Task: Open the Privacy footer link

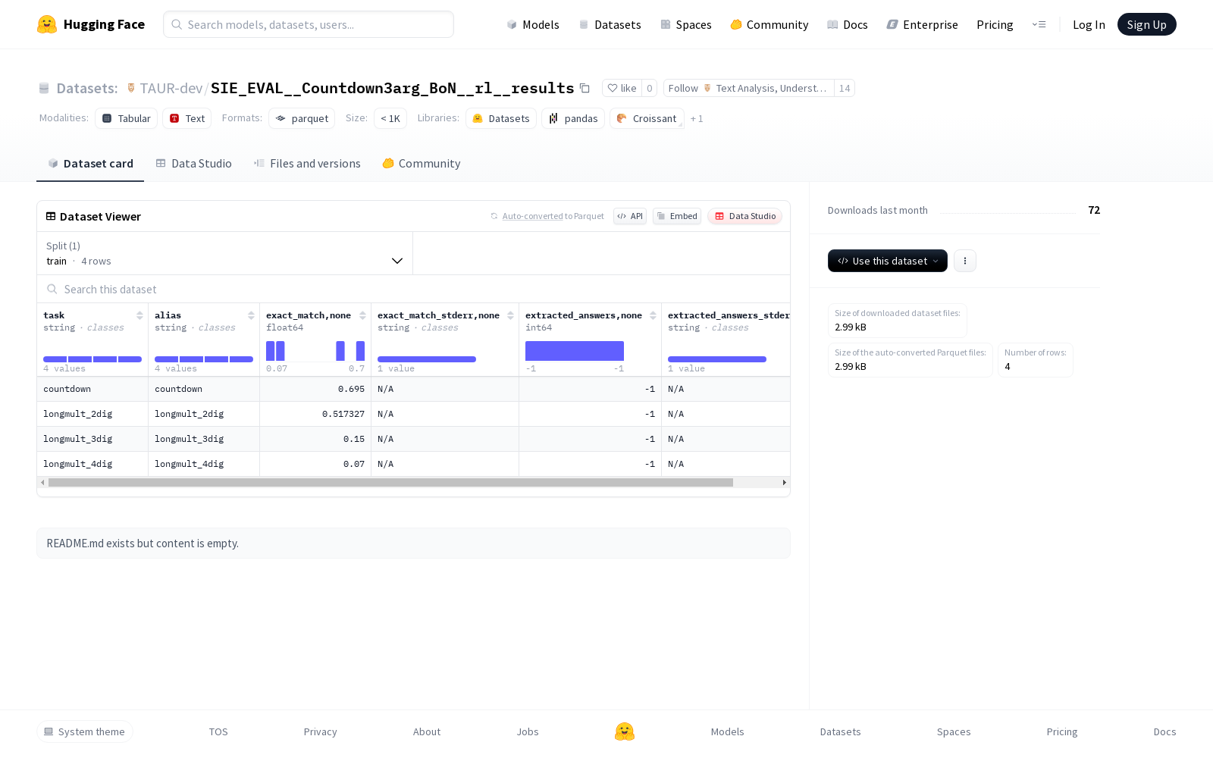Action: pyautogui.click(x=320, y=731)
